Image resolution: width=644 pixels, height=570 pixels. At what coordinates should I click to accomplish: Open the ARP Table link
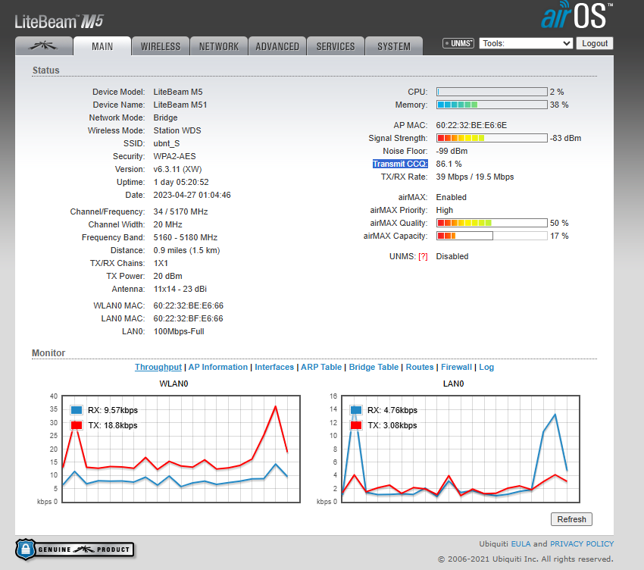321,367
